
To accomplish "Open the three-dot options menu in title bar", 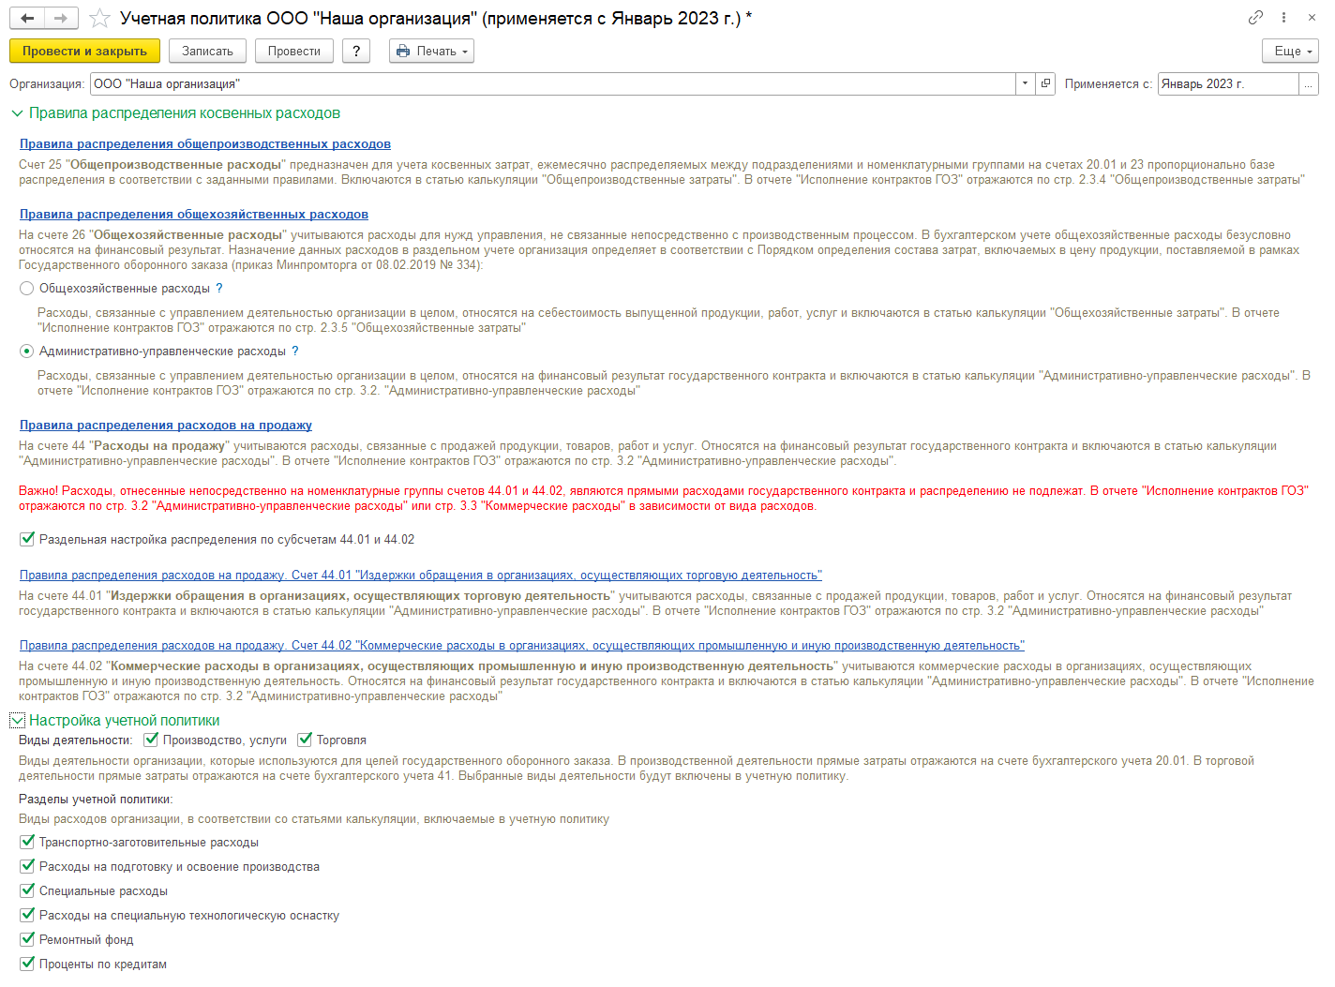I will (x=1283, y=18).
